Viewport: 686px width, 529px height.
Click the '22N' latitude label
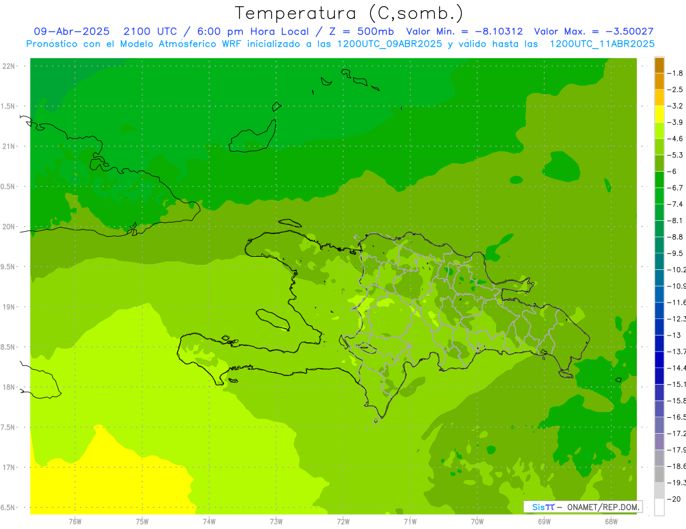coord(9,66)
